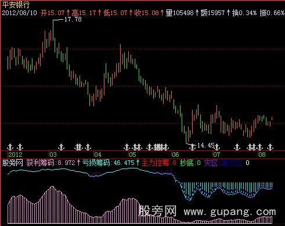The width and height of the screenshot is (285, 226).
Task: Open the info marker above the 07 label
Action: coord(217,147)
